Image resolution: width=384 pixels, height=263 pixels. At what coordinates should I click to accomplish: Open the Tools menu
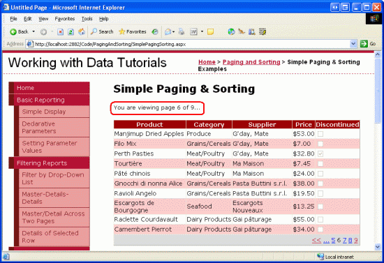click(x=87, y=19)
